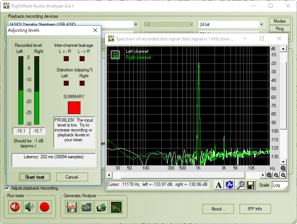Click the playback test icon in Run tests
Viewport: 297px width, 224px height.
[x=15, y=207]
